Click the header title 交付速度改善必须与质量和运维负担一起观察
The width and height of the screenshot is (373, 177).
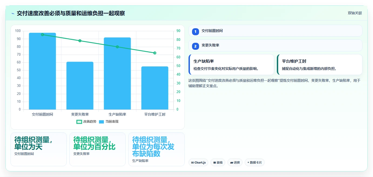pyautogui.click(x=71, y=13)
